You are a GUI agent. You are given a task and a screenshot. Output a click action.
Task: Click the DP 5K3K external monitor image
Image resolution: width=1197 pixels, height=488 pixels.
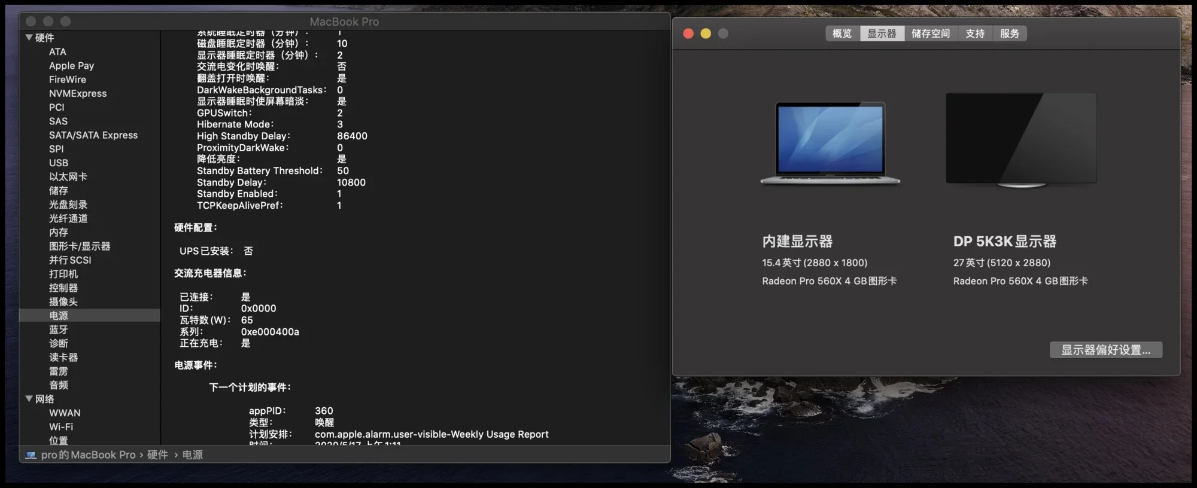tap(1021, 140)
